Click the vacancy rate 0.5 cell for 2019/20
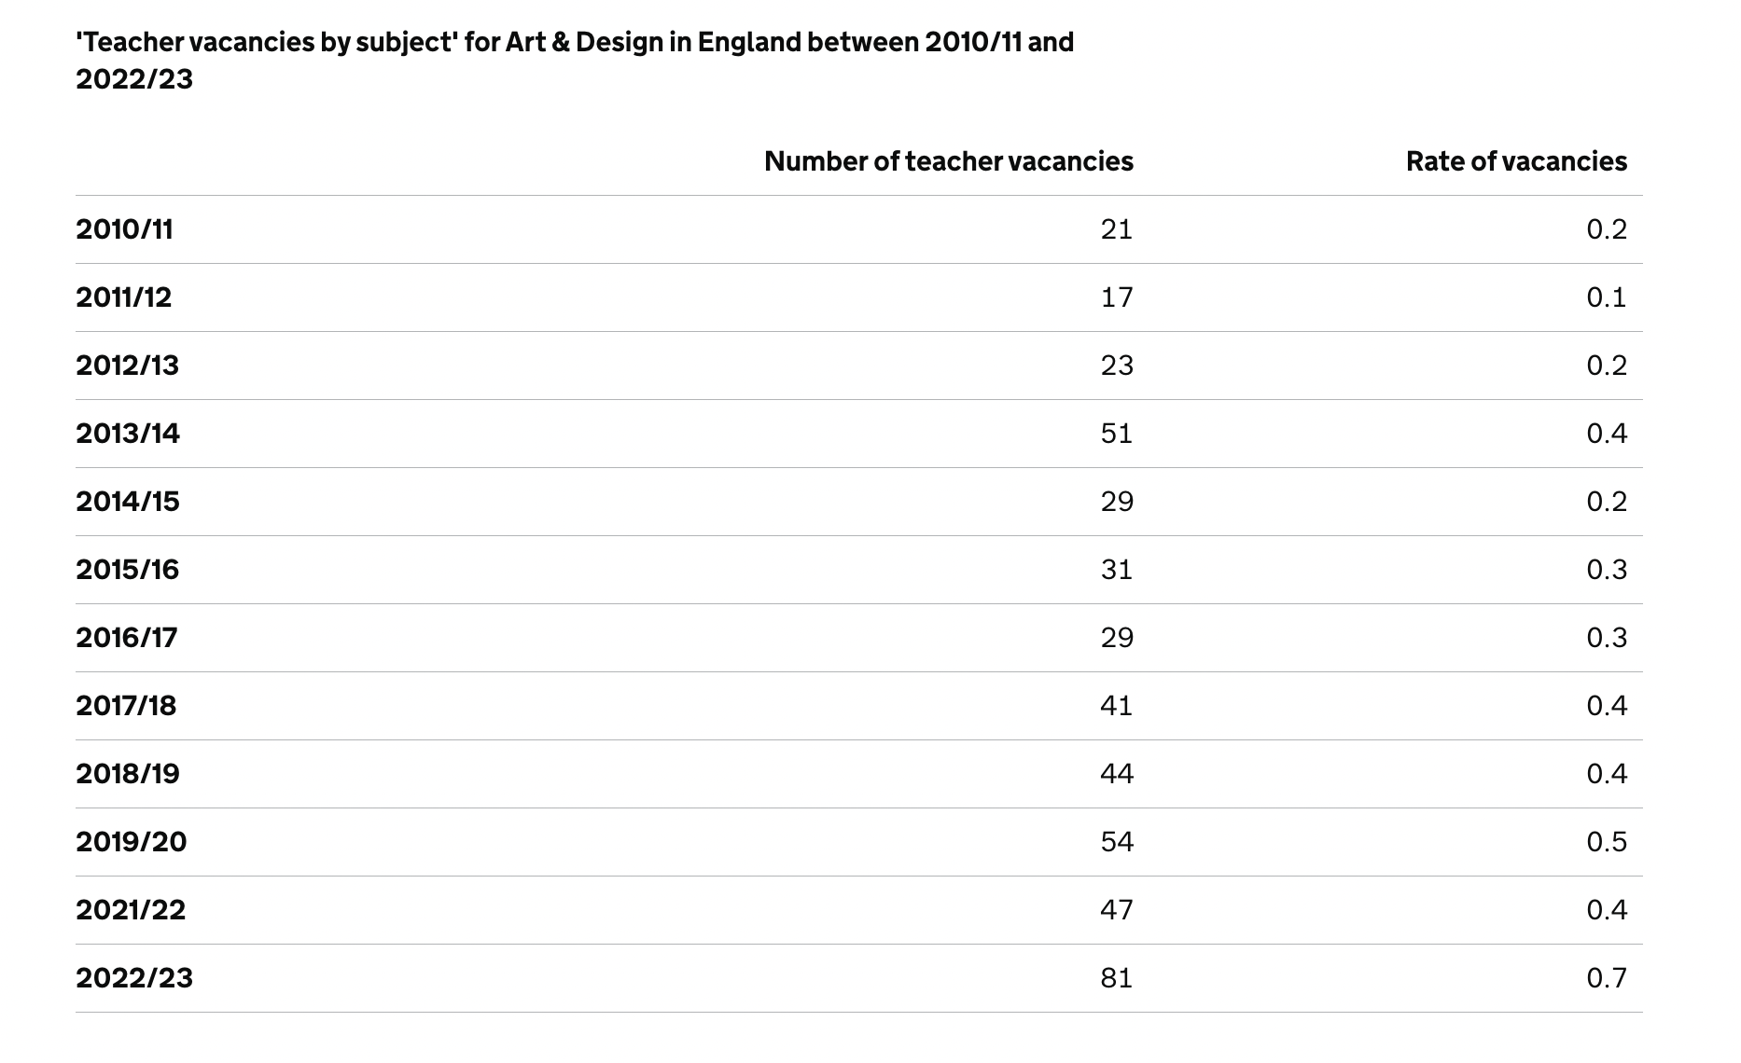Screen dimensions: 1741x1063 [x=1607, y=842]
